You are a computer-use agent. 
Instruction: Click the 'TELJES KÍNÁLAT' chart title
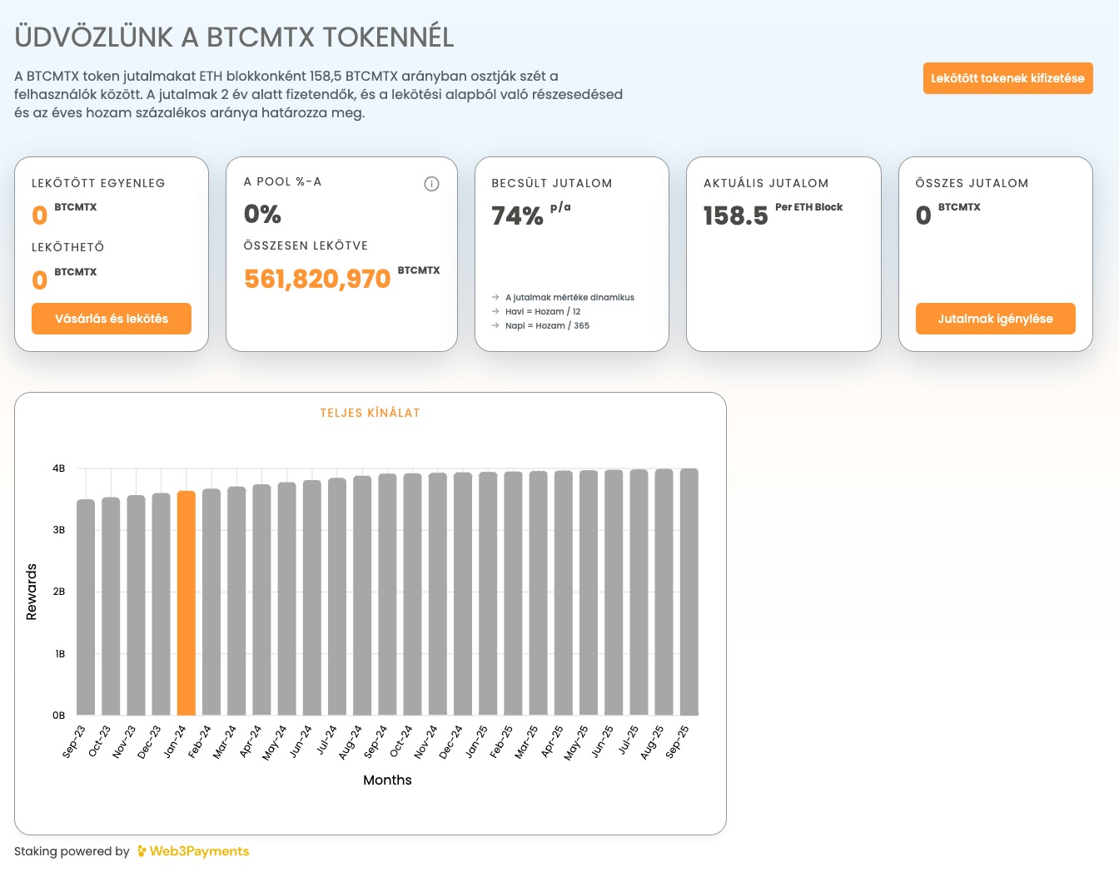pos(371,413)
